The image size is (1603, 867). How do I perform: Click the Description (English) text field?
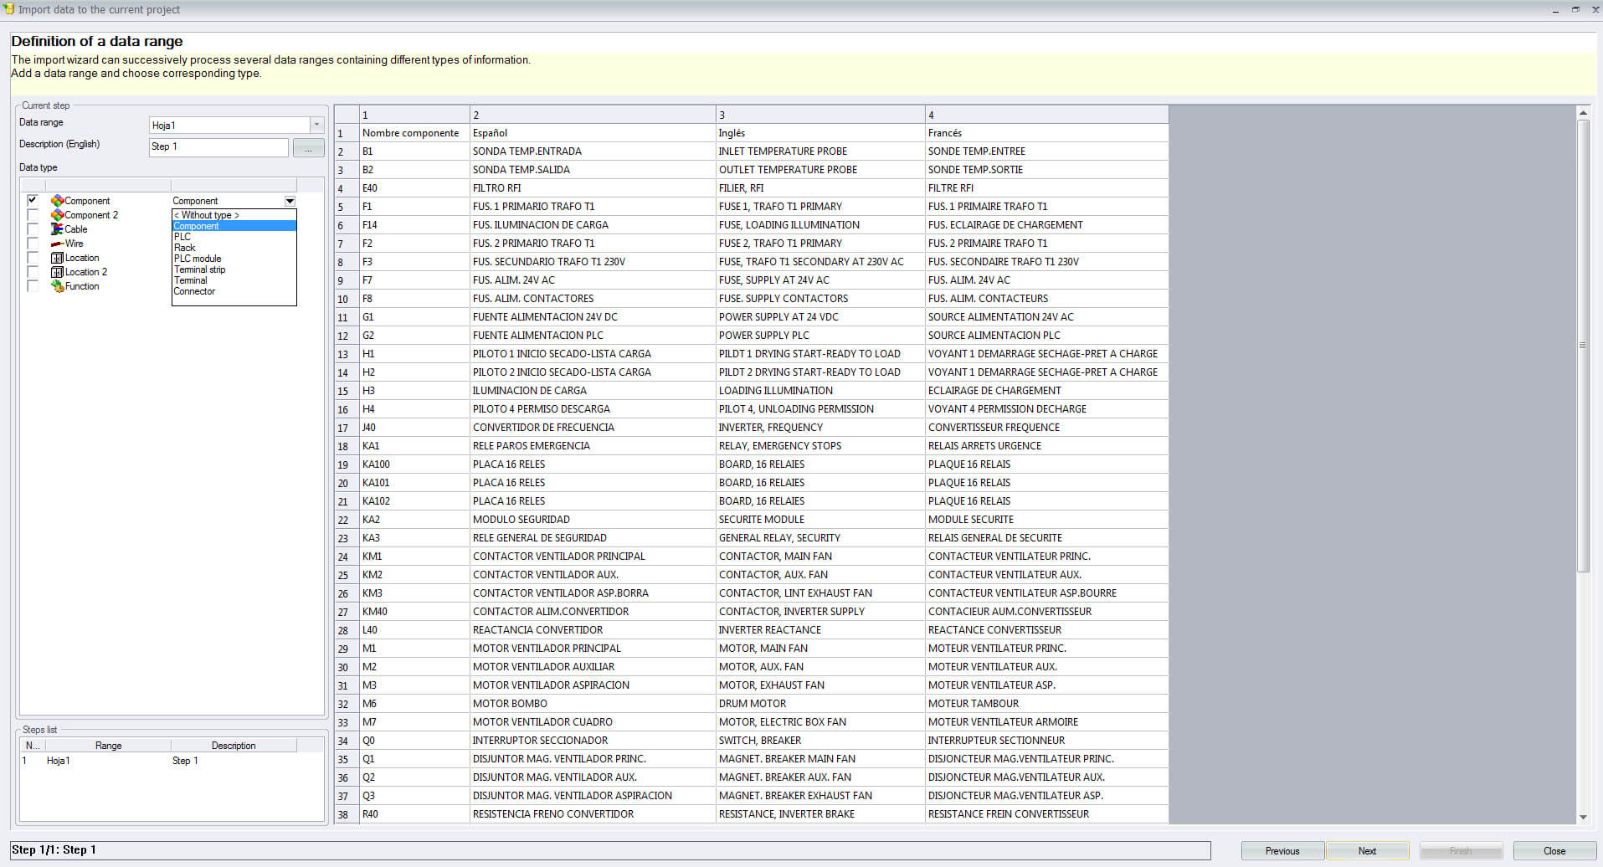(218, 146)
